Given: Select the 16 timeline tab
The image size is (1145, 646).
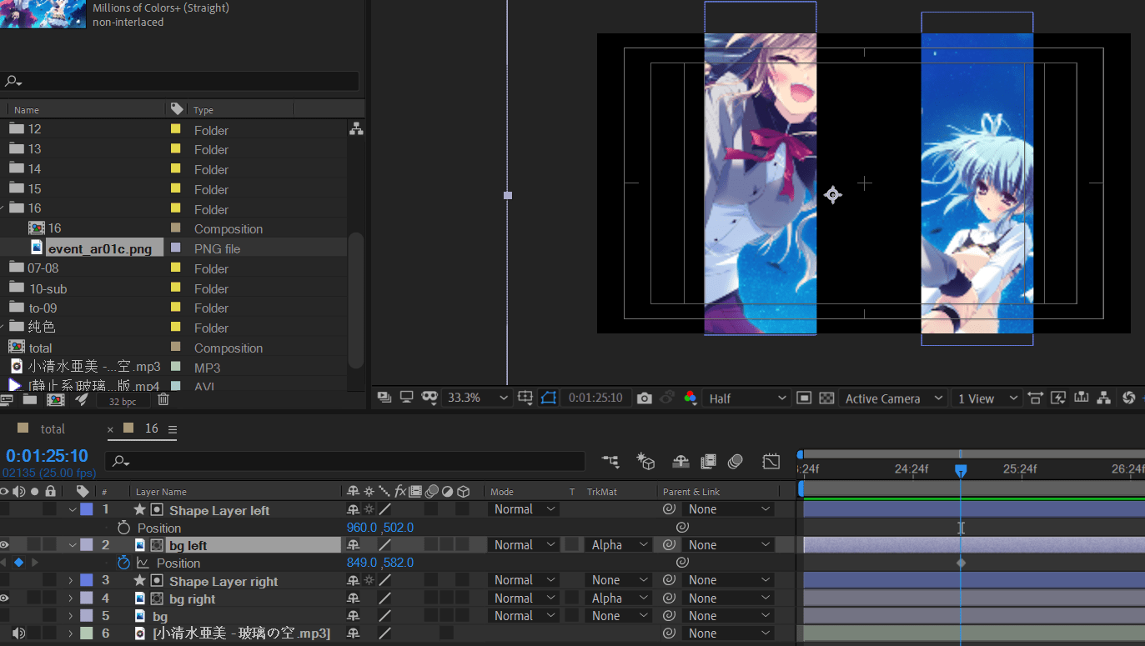Looking at the screenshot, I should point(151,428).
